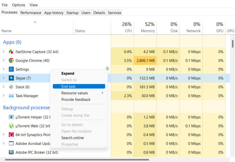Click Slack's 181.3 MB memory value
The image size is (235, 162).
[x=147, y=87]
